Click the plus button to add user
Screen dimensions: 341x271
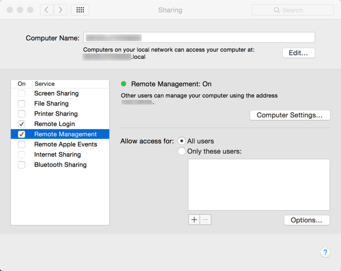194,220
